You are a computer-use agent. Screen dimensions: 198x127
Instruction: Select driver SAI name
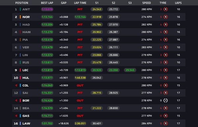point(25,93)
